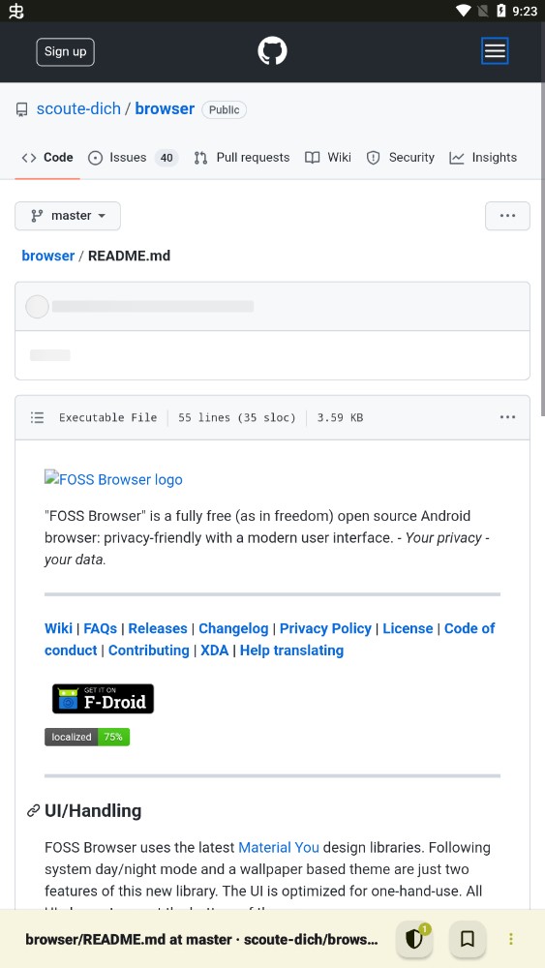Screen dimensions: 545x968
Task: Open the Wiki link in README
Action: 59,628
